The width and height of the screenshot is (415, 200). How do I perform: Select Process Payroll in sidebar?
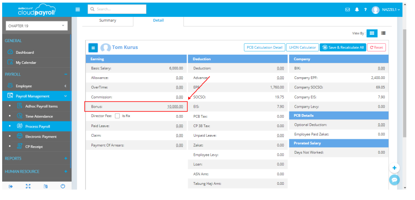tap(37, 126)
